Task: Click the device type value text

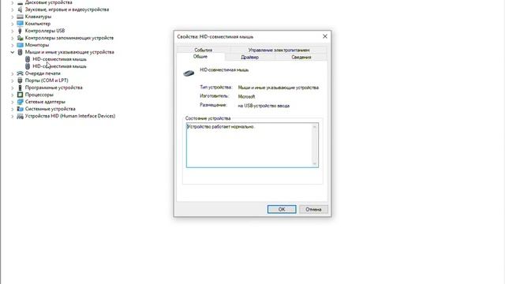Action: click(x=279, y=88)
